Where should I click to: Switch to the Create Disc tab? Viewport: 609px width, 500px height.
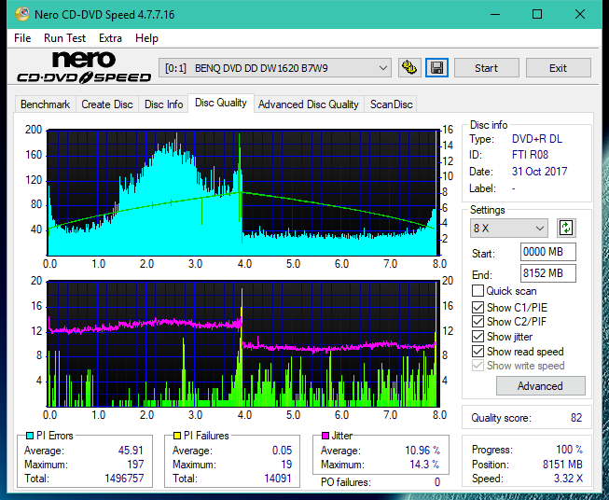107,104
